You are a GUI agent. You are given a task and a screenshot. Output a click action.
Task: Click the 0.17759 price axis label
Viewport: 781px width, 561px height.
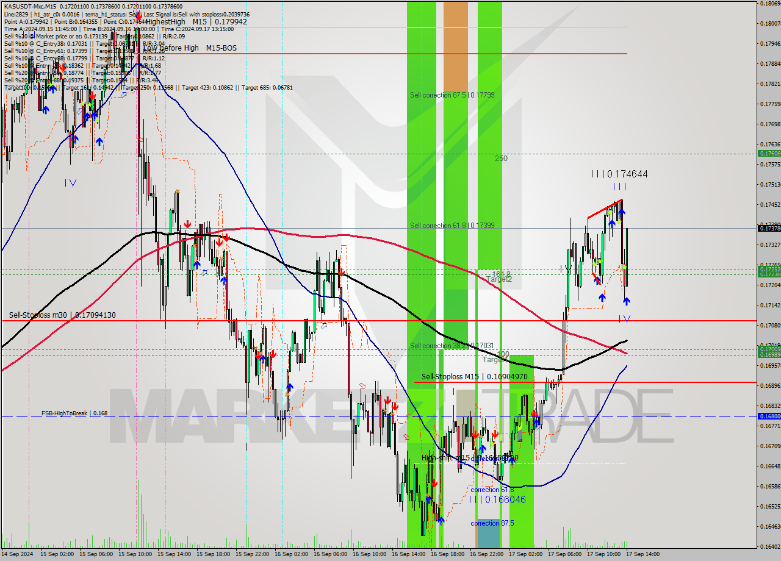tap(769, 104)
